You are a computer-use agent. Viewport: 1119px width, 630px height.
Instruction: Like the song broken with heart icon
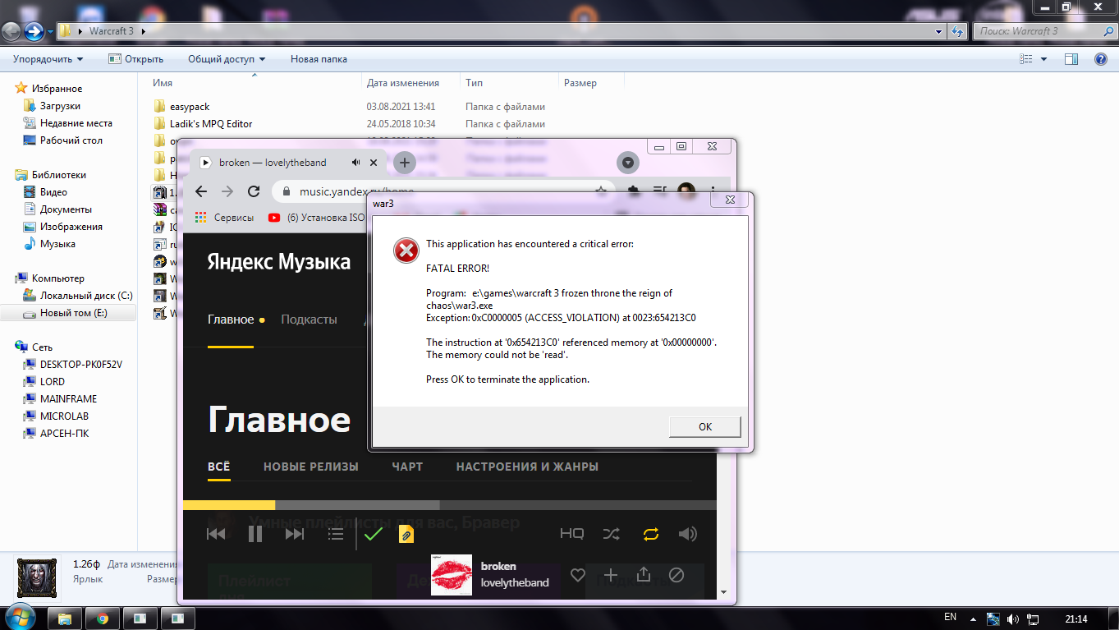coord(578,575)
